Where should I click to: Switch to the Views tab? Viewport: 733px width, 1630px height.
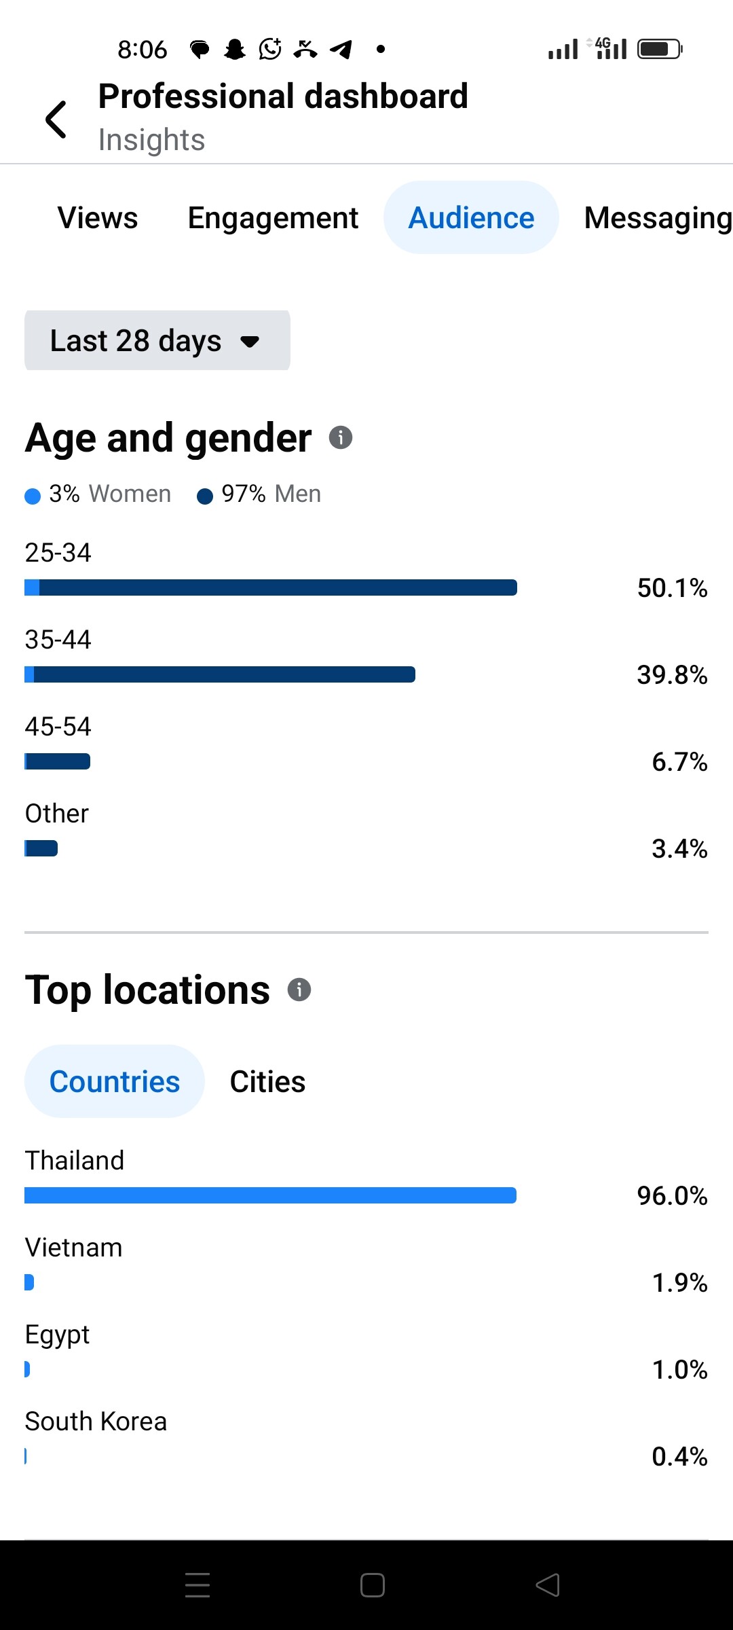98,218
